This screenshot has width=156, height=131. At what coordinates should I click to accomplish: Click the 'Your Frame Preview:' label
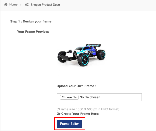[x=33, y=32]
